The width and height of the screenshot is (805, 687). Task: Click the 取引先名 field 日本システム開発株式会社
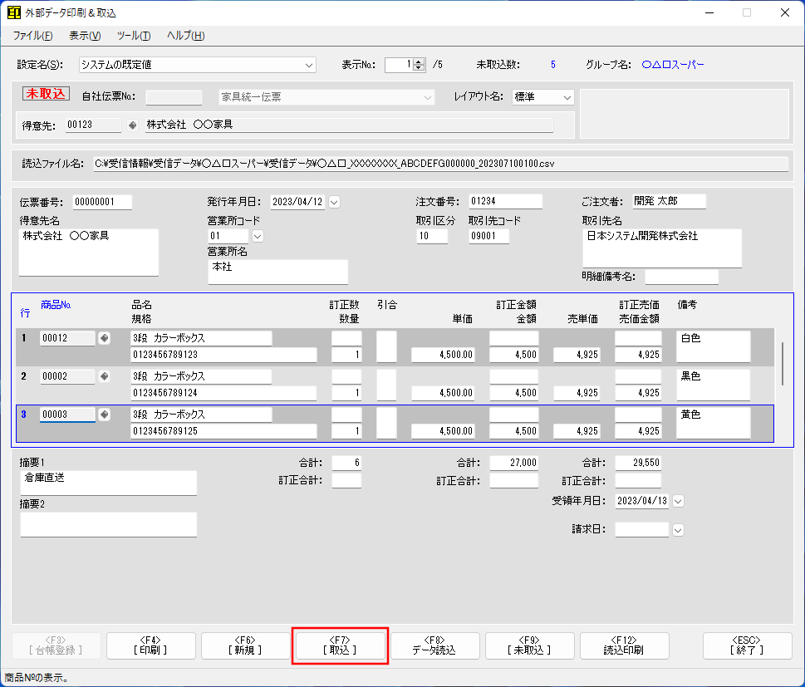(662, 248)
